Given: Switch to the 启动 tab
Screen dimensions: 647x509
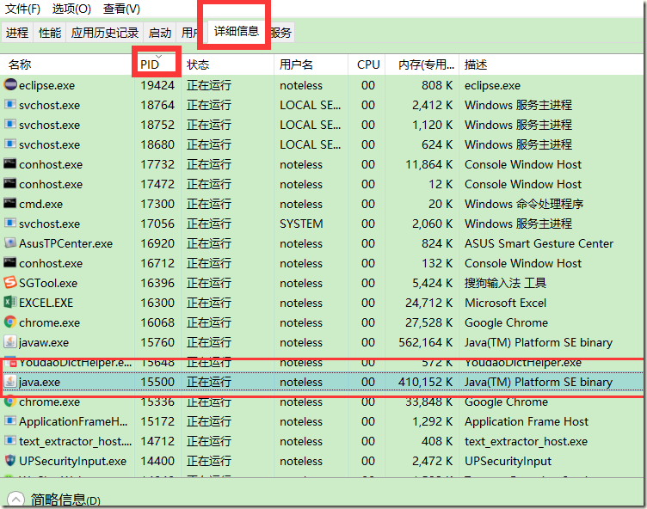Looking at the screenshot, I should pos(160,32).
